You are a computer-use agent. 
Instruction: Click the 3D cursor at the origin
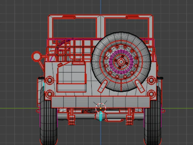[101, 108]
